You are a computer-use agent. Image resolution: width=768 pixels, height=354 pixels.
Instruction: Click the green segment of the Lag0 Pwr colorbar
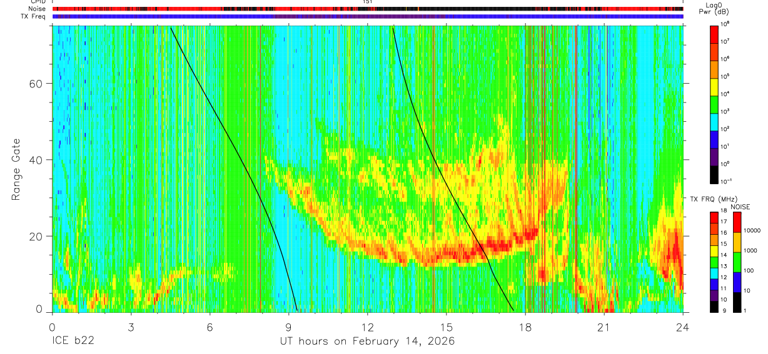pos(714,104)
